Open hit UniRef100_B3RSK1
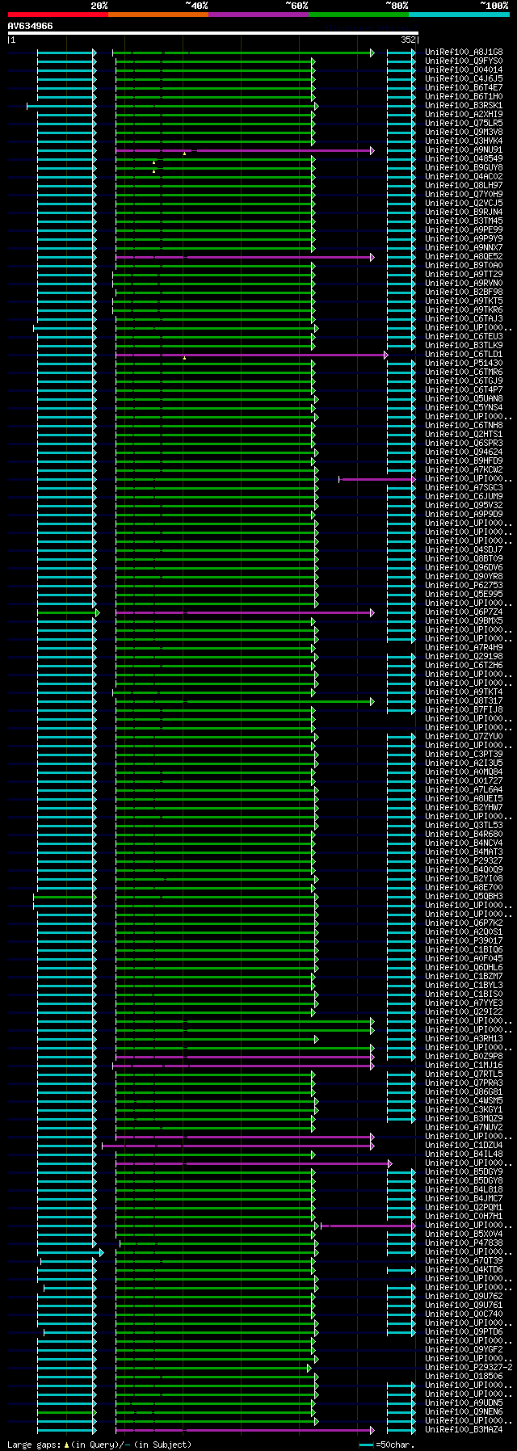The height and width of the screenshot is (1451, 517). tap(464, 106)
